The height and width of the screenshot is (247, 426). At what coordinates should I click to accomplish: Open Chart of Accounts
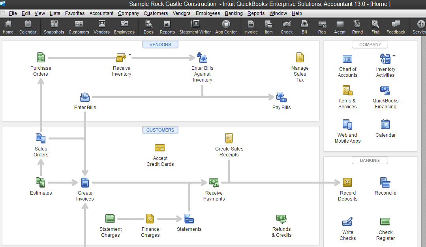[x=347, y=58]
